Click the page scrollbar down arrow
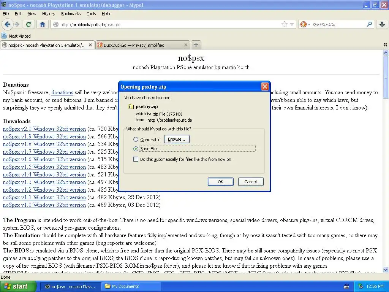389x292 pixels. pos(386,270)
